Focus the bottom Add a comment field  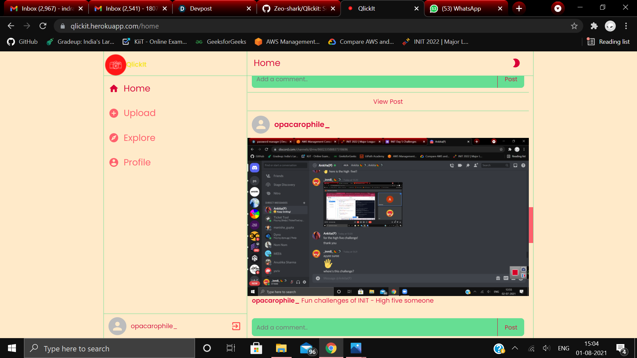point(374,328)
